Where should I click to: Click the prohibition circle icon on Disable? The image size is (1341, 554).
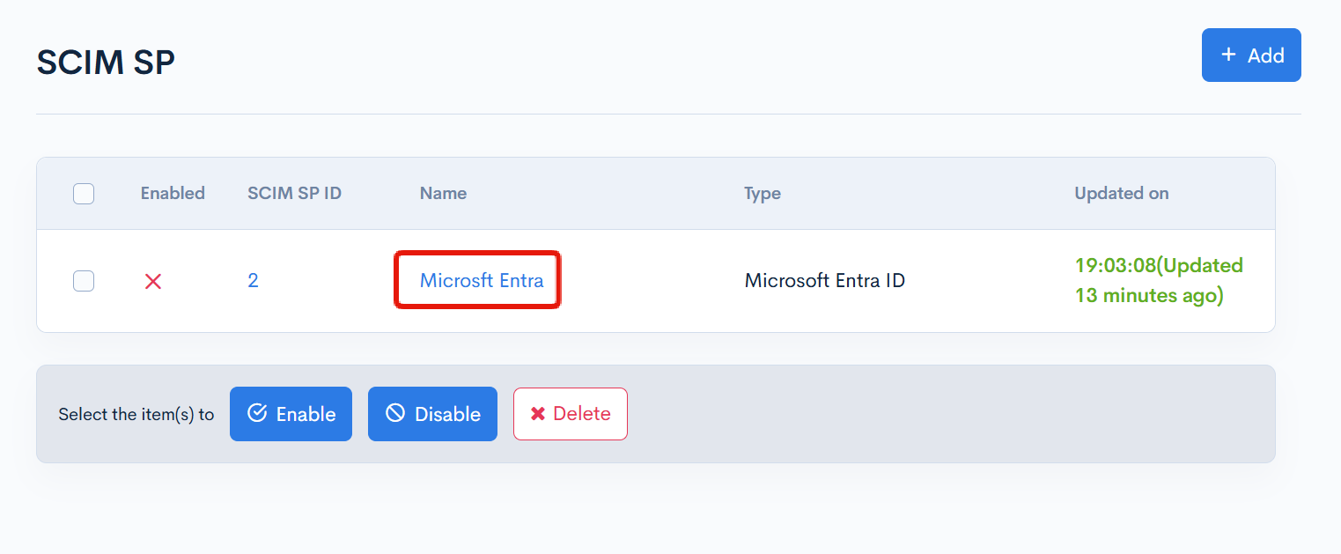[x=395, y=413]
